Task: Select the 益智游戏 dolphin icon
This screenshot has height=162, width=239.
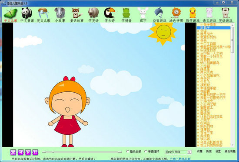Action: pos(159,15)
